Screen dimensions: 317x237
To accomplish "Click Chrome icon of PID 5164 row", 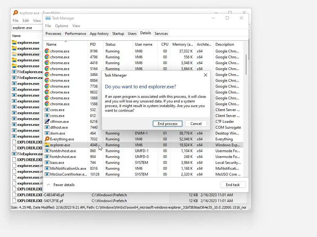I will click(x=47, y=69).
